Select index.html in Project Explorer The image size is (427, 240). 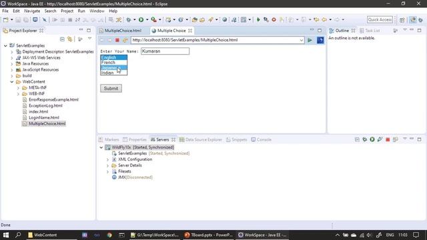(39, 112)
